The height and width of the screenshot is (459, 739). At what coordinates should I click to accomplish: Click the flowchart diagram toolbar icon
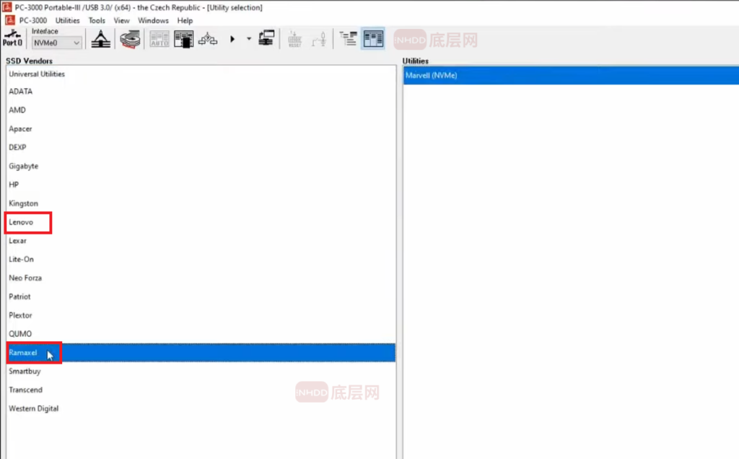[208, 39]
